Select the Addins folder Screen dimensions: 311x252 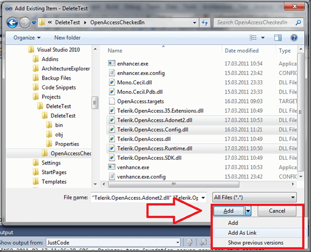(x=50, y=59)
